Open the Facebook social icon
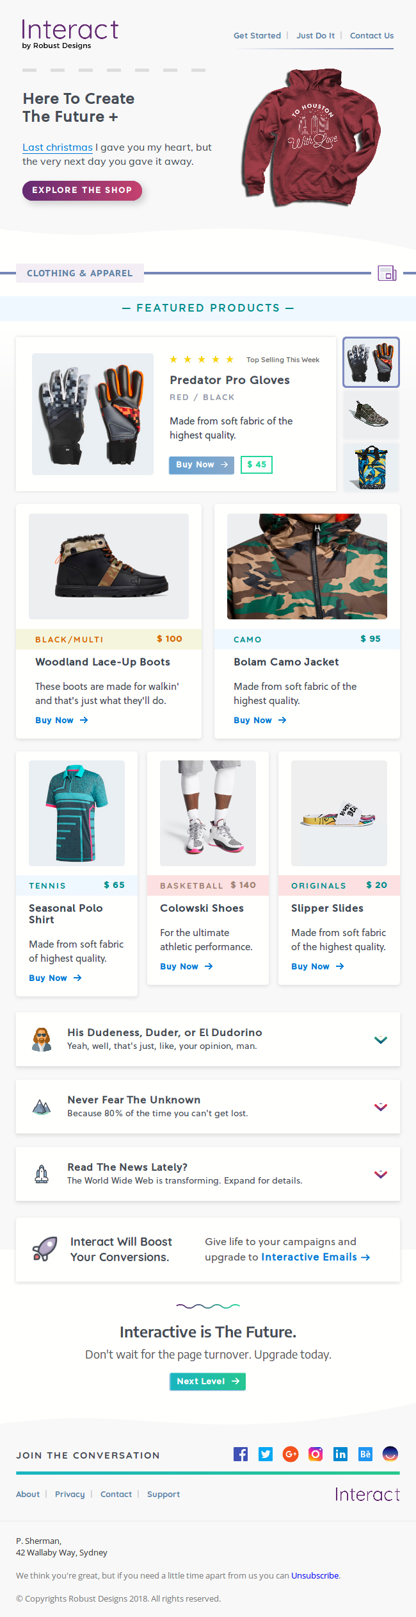This screenshot has height=1617, width=416. (241, 1454)
